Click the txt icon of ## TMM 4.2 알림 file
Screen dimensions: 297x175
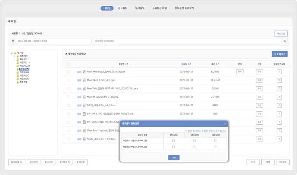pos(84,122)
